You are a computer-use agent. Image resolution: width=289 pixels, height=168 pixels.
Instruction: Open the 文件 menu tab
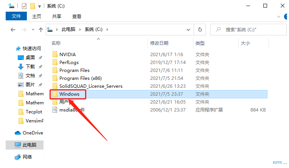[x=16, y=16]
